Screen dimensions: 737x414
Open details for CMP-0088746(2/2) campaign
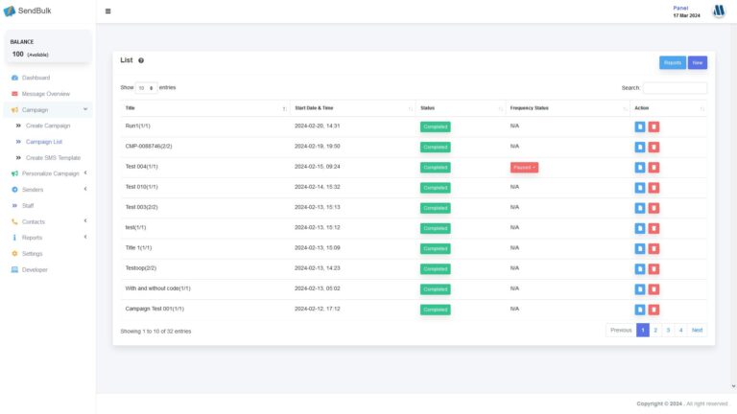(x=640, y=147)
